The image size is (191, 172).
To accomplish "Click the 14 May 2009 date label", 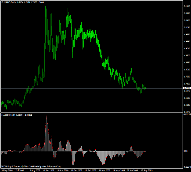I will pos(119,170).
